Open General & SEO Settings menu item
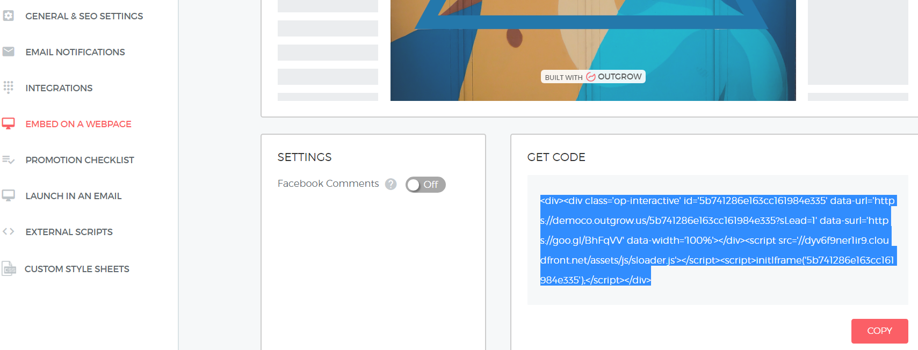The width and height of the screenshot is (918, 350). tap(84, 16)
